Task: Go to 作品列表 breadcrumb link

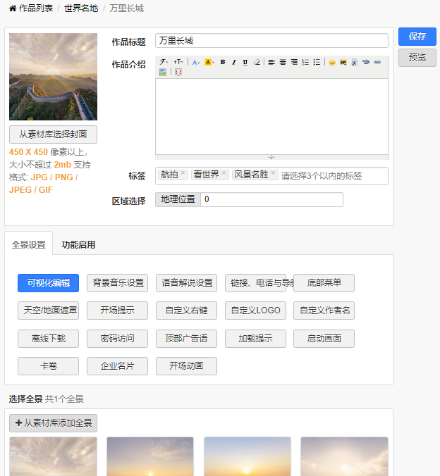Action: 36,8
